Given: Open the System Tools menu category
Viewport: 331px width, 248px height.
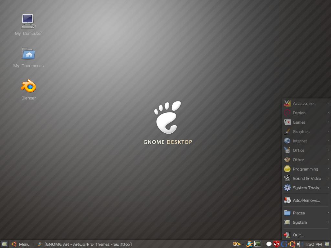Looking at the screenshot, I should pos(306,188).
